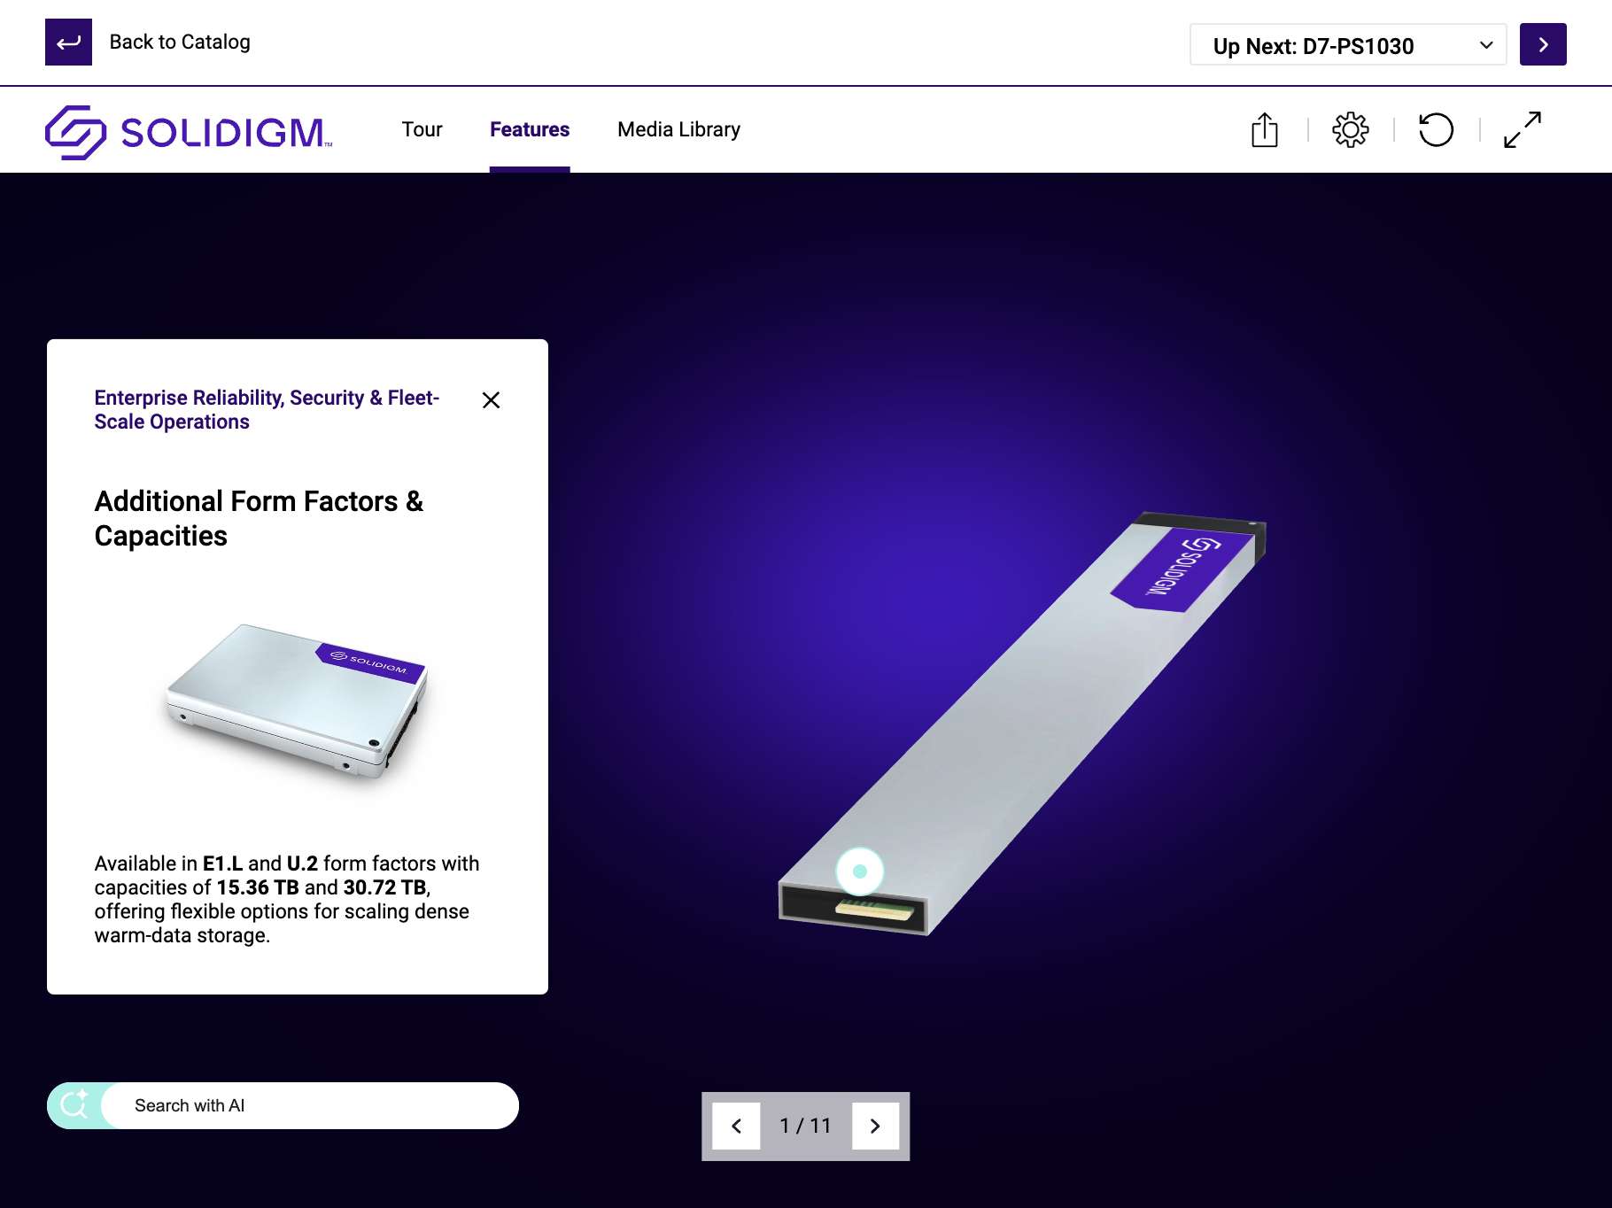Switch to the Tour tab
The height and width of the screenshot is (1208, 1612).
click(x=422, y=129)
